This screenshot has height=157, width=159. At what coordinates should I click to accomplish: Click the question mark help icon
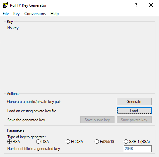tap(136, 5)
